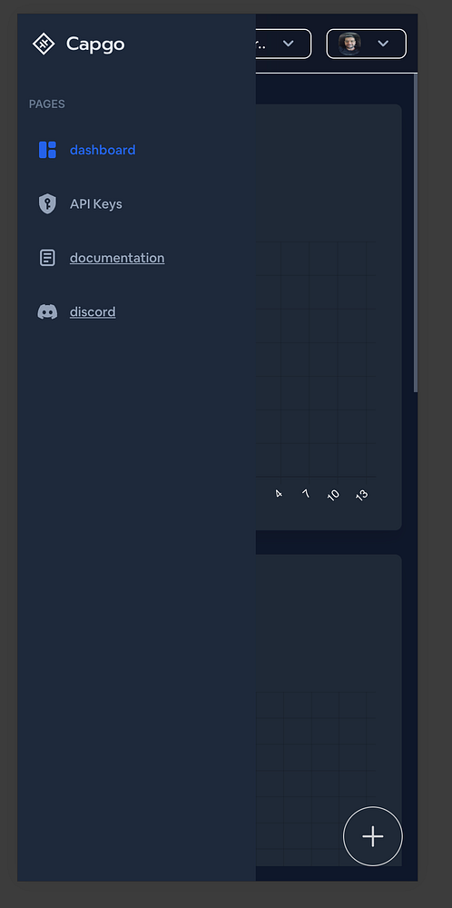Click the documentation page icon

[x=47, y=258]
